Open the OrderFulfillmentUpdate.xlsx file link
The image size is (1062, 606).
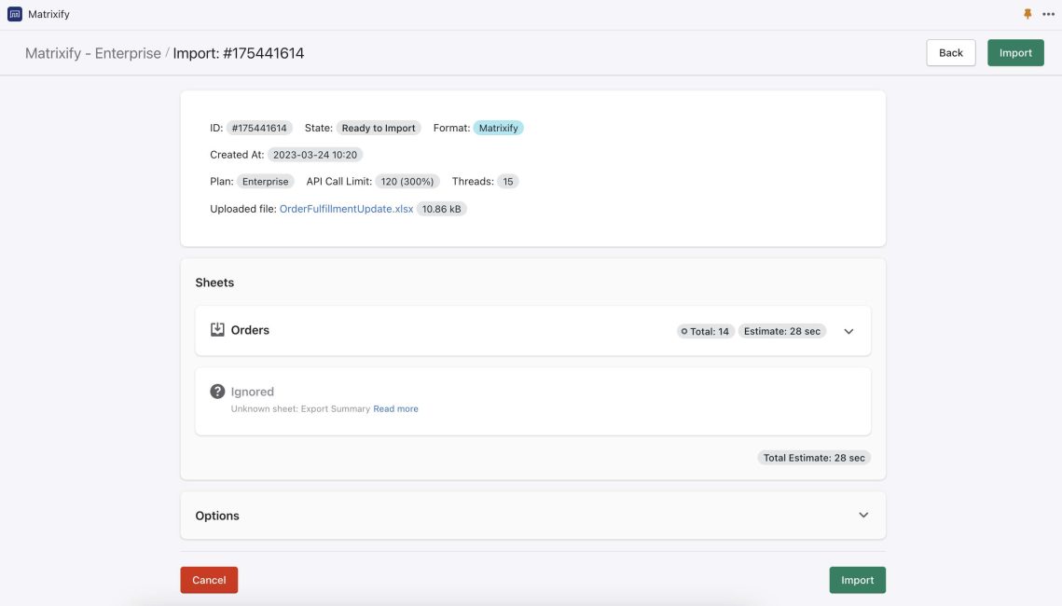click(x=346, y=209)
